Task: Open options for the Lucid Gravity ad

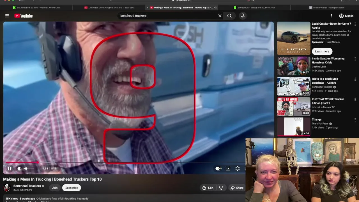Action: [x=355, y=24]
